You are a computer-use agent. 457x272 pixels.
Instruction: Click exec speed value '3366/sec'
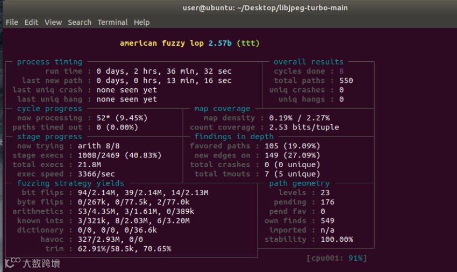(x=96, y=174)
